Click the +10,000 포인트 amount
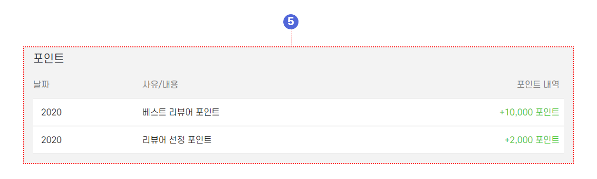The image size is (597, 179). pyautogui.click(x=530, y=112)
